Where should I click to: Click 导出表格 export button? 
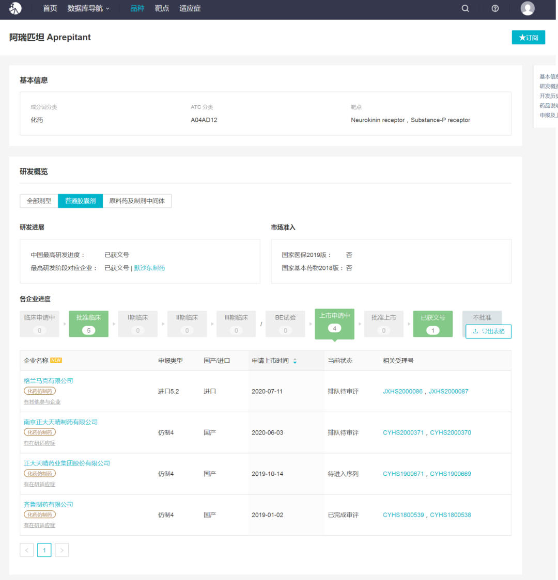pyautogui.click(x=488, y=331)
